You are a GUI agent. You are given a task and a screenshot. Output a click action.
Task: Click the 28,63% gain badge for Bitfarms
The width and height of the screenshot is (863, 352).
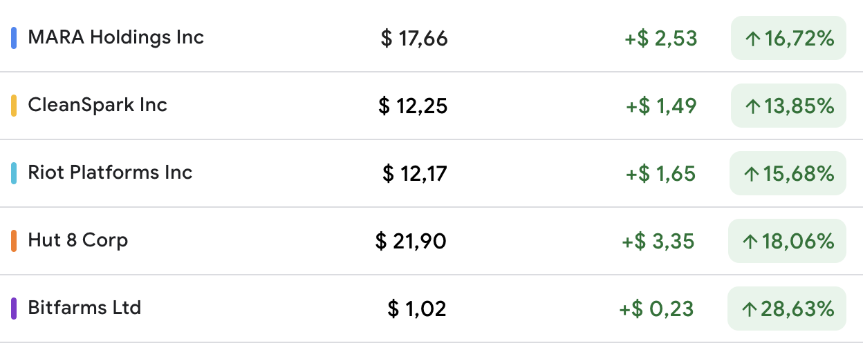(x=787, y=309)
